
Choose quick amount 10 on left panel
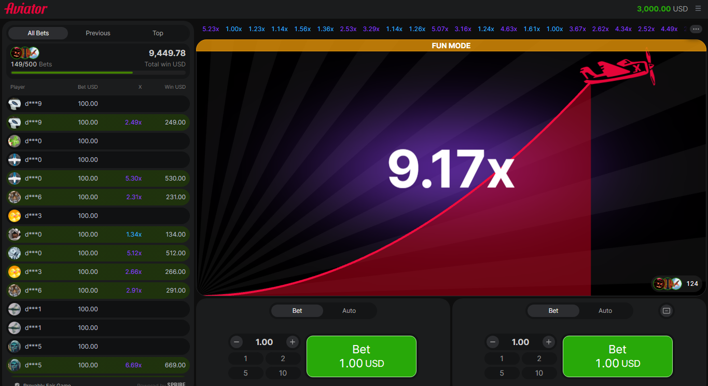coord(283,373)
